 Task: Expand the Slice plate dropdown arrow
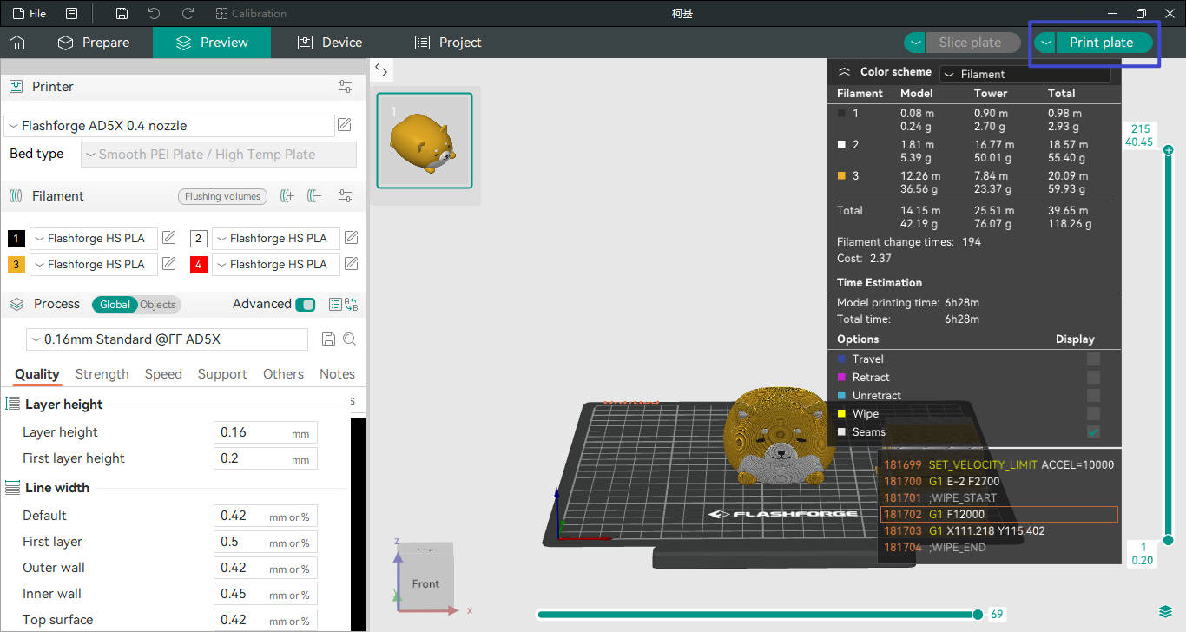coord(915,43)
